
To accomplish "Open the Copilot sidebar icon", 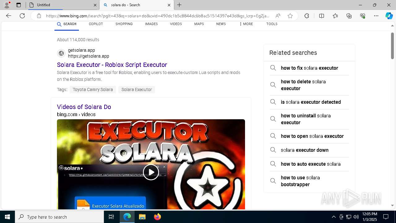I will pos(389,16).
